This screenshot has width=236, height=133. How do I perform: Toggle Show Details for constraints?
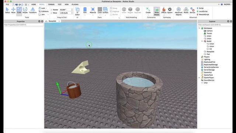click(x=156, y=11)
